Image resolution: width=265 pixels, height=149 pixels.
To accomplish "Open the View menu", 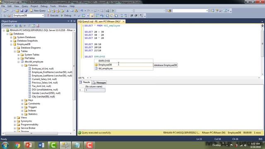I will pos(17,6).
